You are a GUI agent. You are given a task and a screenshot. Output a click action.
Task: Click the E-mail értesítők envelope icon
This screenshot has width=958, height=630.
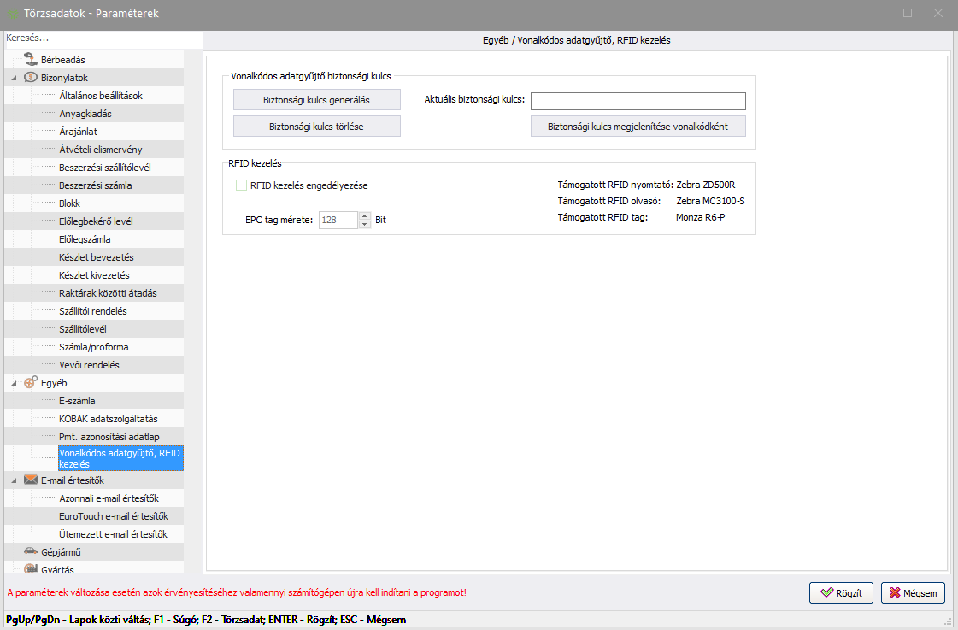31,480
